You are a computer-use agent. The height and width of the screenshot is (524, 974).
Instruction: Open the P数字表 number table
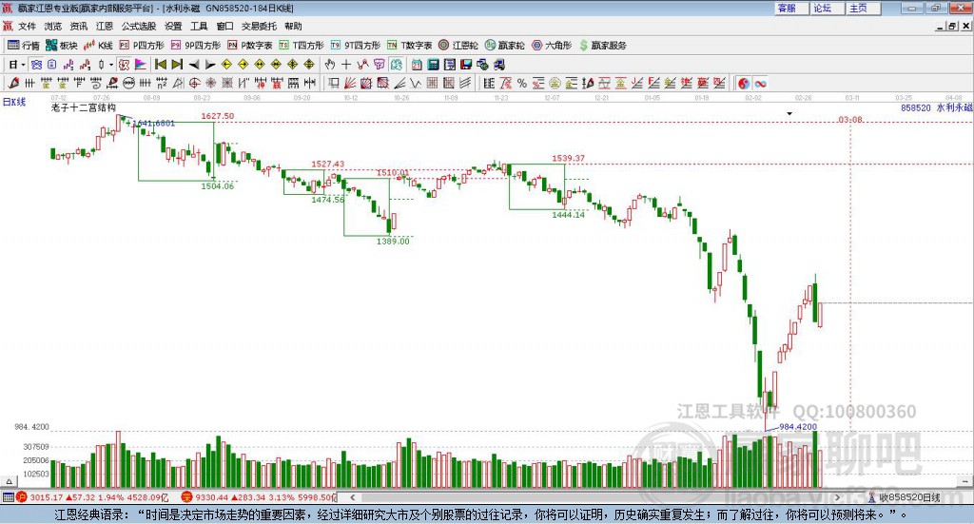coord(250,46)
